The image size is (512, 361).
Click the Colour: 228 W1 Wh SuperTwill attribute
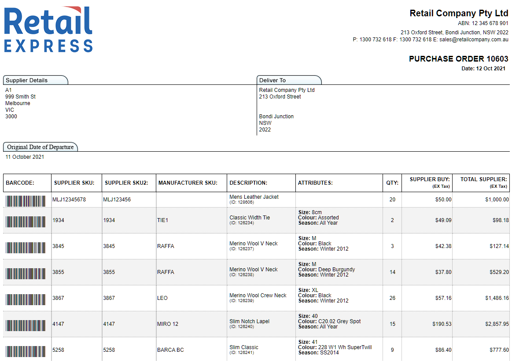coord(335,347)
